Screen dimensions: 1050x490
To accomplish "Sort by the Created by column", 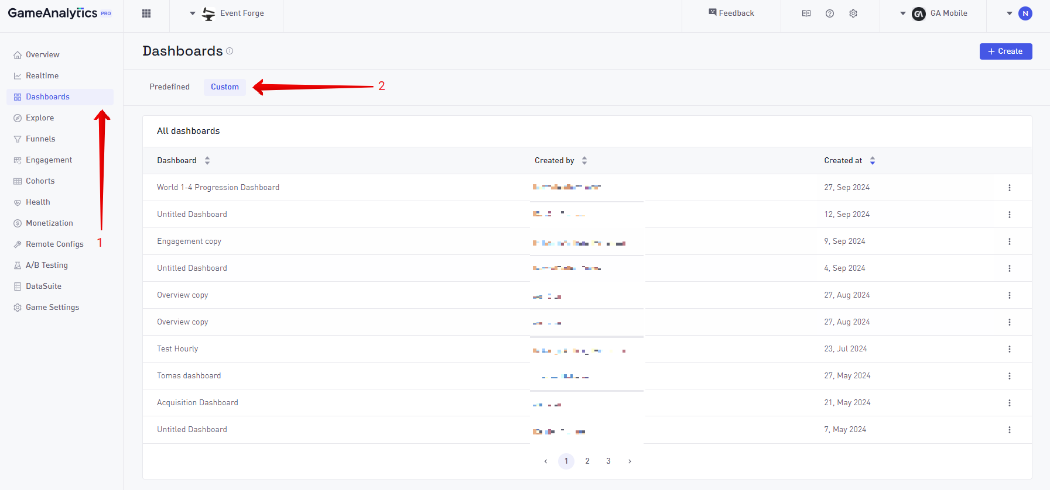I will [x=584, y=160].
